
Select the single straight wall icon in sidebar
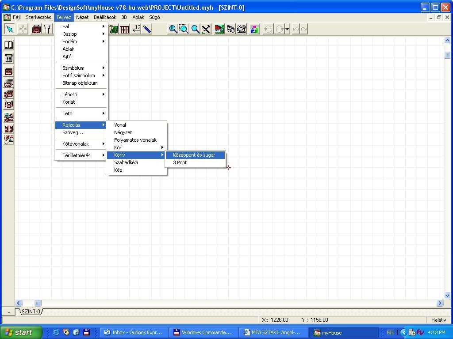(x=9, y=72)
